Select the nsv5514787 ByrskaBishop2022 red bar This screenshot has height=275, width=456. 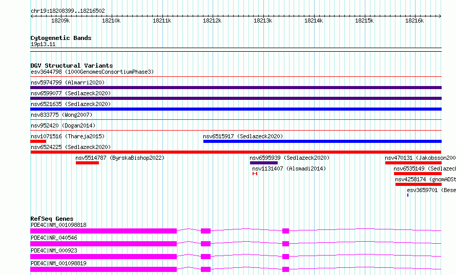click(87, 163)
